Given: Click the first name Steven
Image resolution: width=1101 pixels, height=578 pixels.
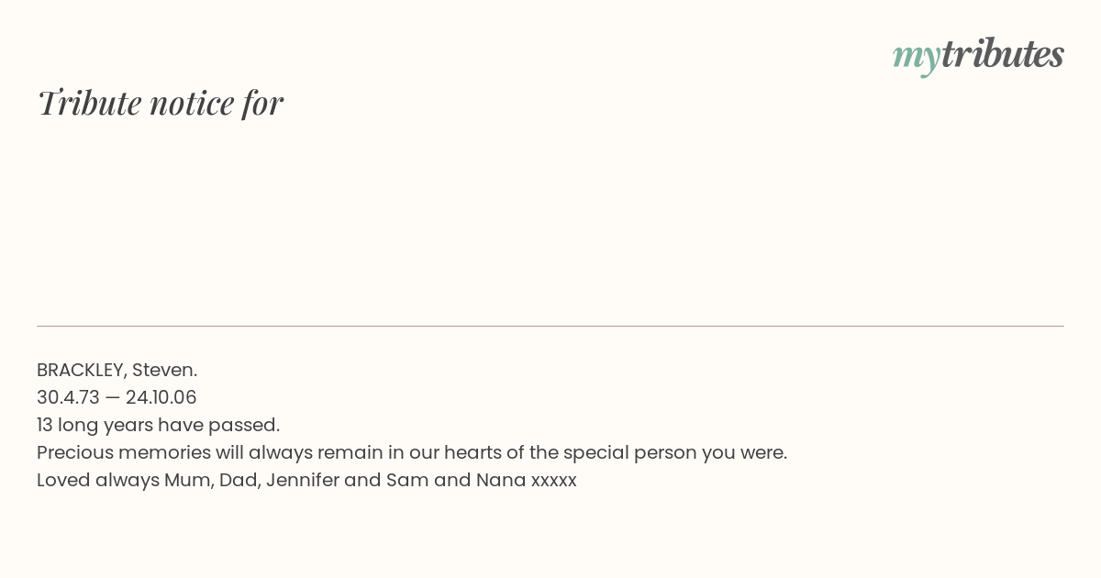Looking at the screenshot, I should point(164,370).
